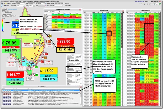Open the Map Dispatch dropdown
Screen dimensions: 163x109
[32, 4]
